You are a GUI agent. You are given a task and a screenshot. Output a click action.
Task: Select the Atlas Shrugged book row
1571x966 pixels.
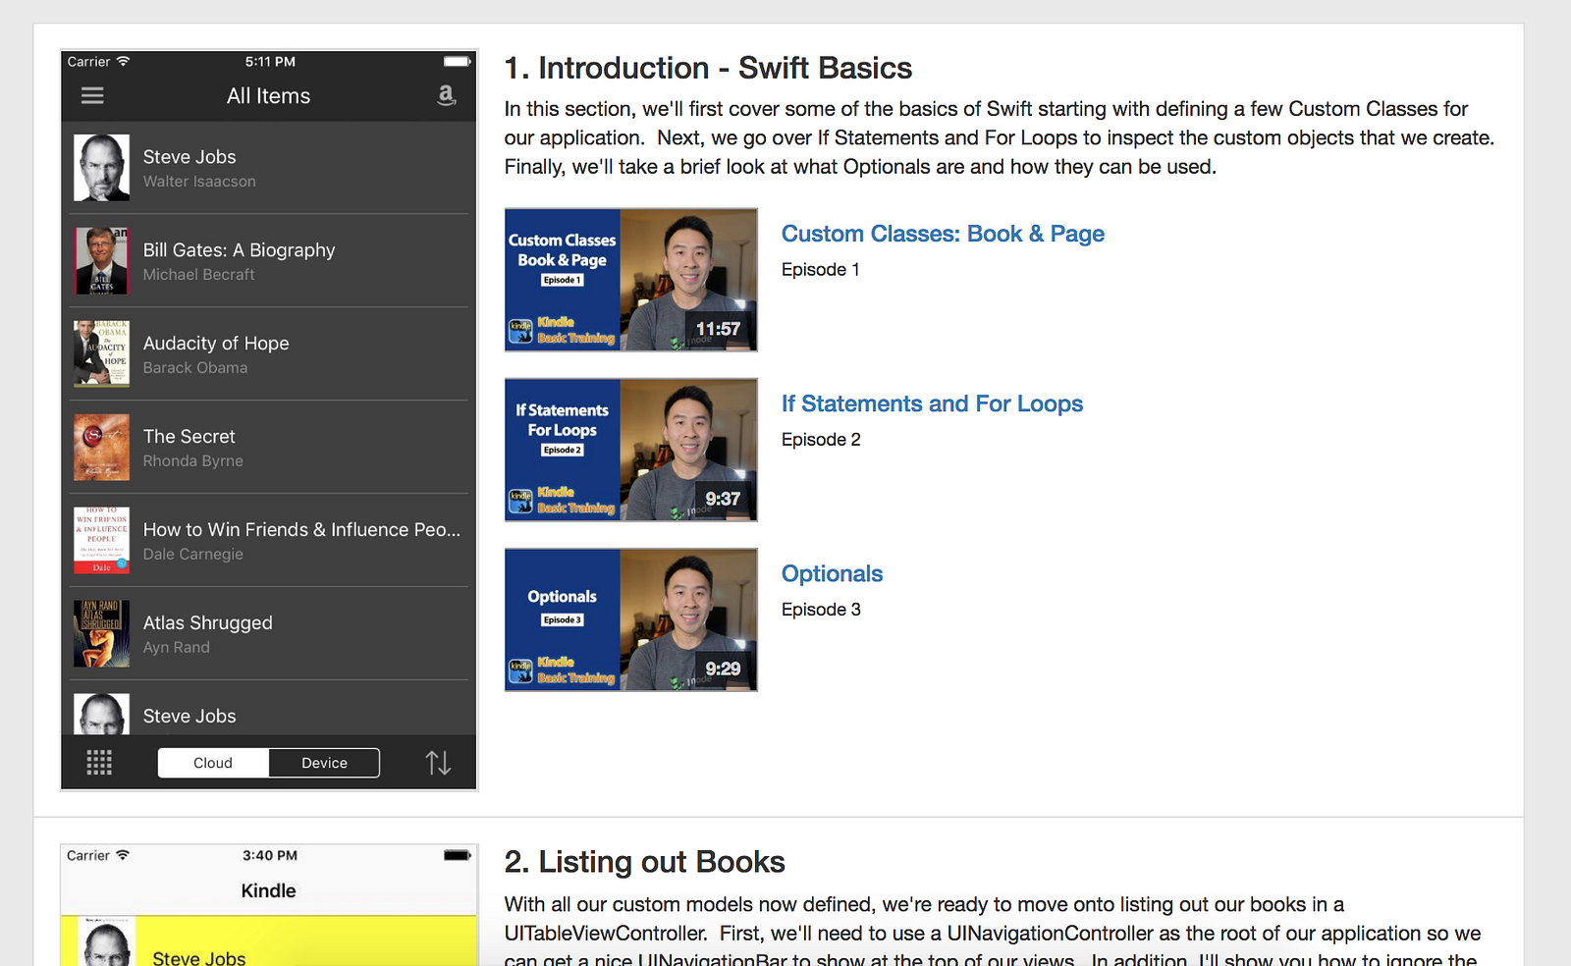[x=269, y=634]
